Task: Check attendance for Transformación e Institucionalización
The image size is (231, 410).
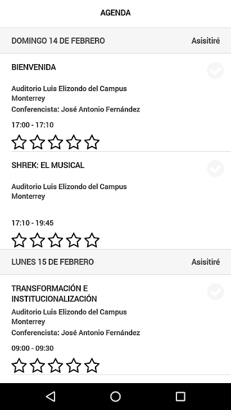Action: pos(216,291)
